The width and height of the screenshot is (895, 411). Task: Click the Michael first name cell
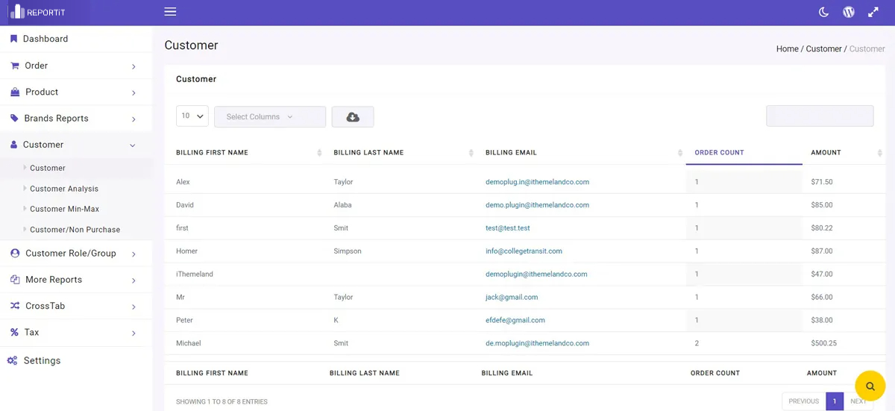tap(188, 343)
